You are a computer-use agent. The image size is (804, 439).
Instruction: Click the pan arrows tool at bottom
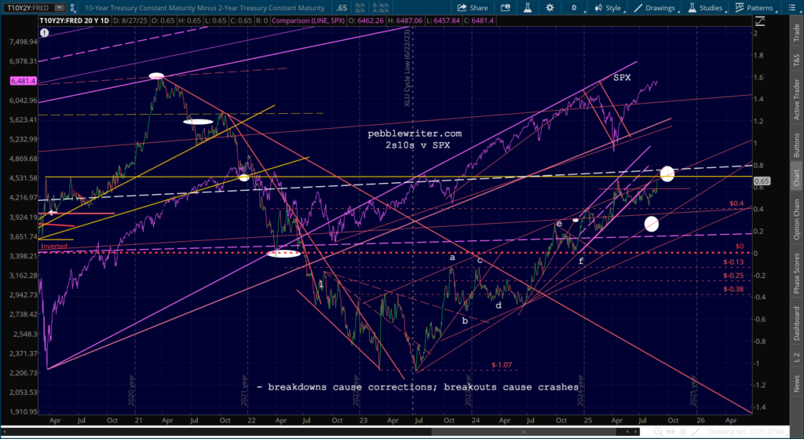pos(671,433)
